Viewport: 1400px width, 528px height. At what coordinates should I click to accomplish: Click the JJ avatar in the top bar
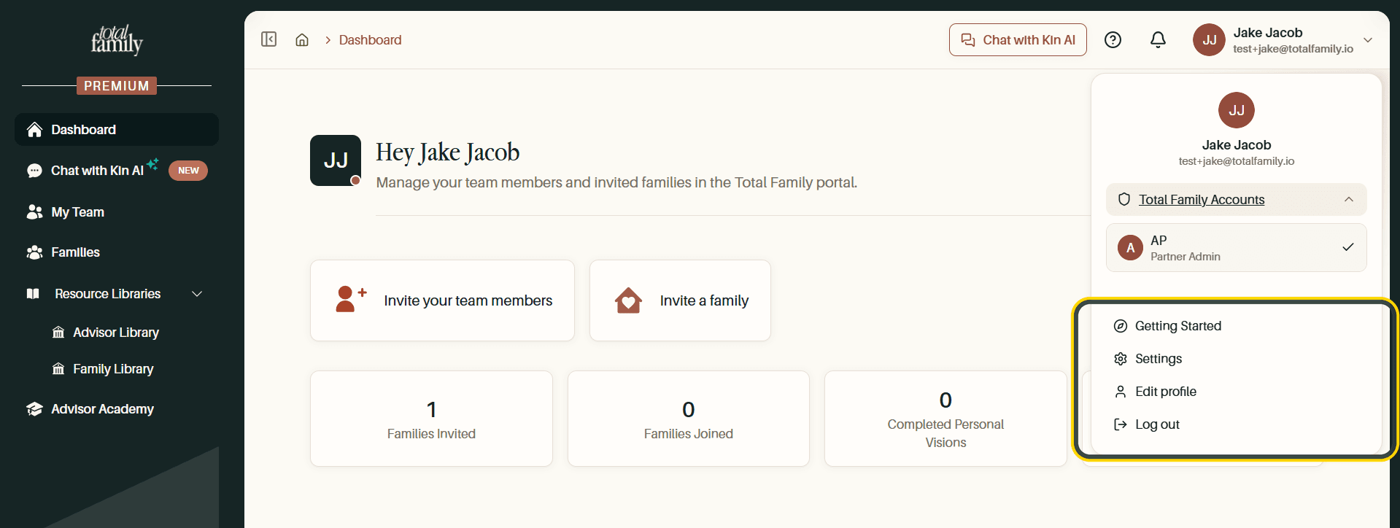1209,40
